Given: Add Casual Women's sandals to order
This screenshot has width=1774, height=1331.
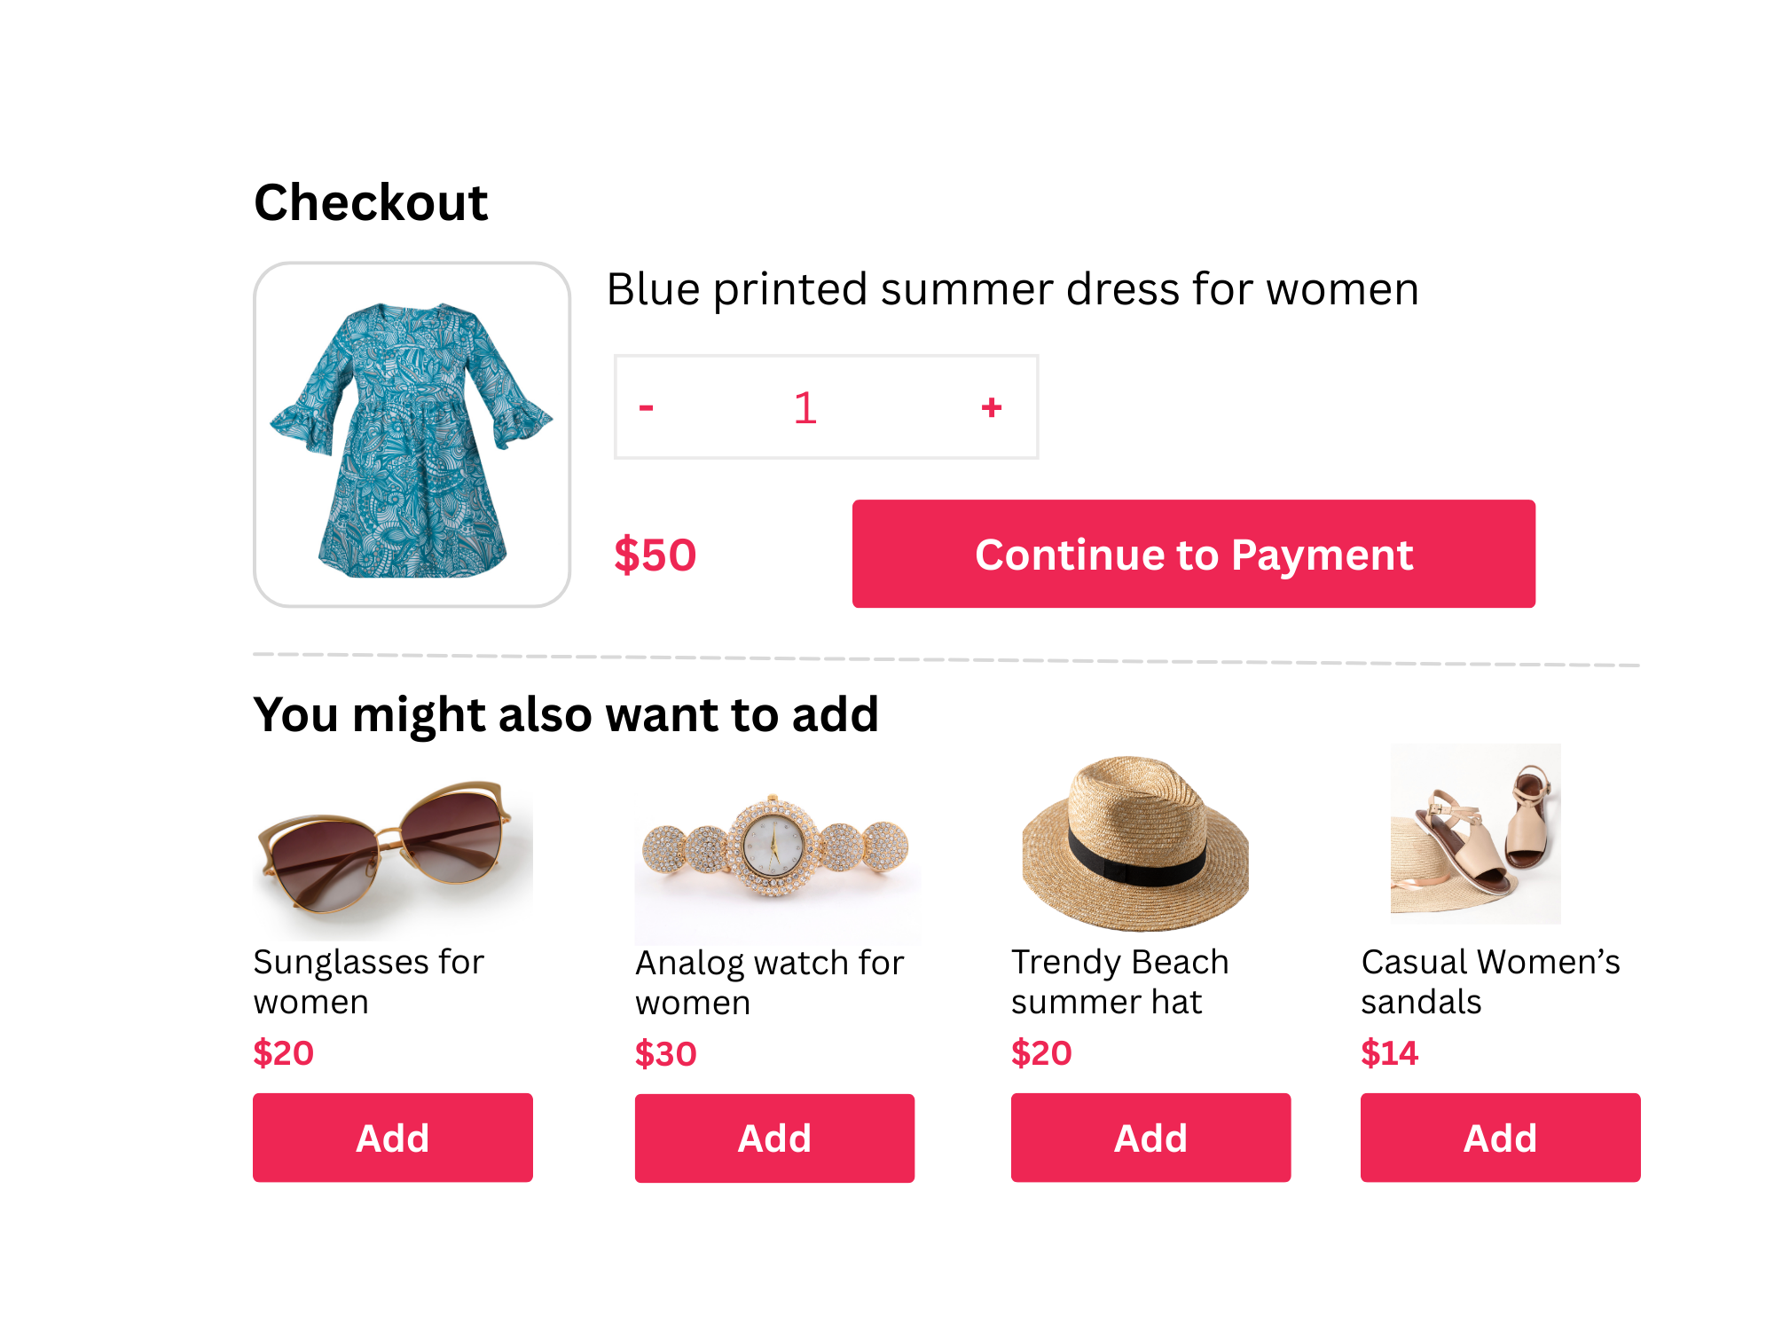Looking at the screenshot, I should pos(1500,1138).
